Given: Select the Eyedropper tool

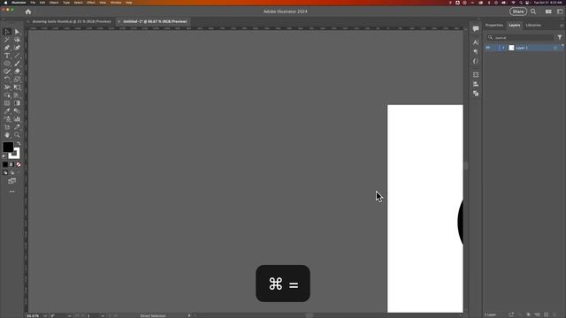Looking at the screenshot, I should 7,111.
